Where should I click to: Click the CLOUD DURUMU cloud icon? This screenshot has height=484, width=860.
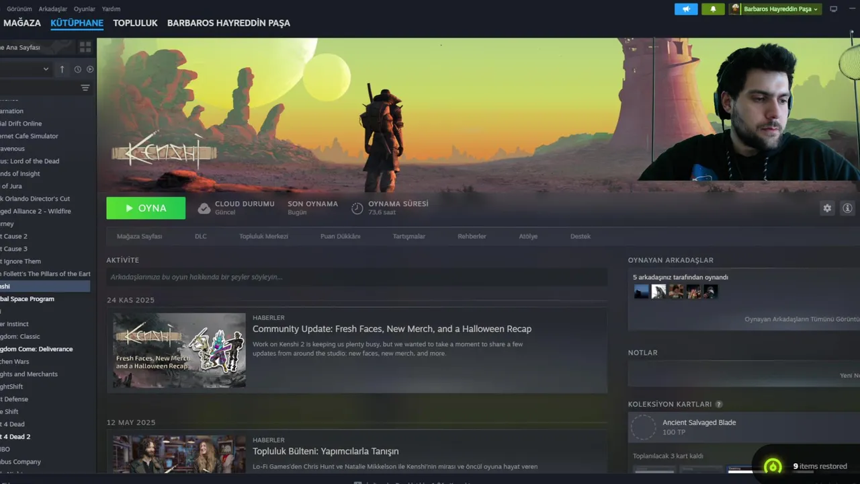tap(204, 208)
